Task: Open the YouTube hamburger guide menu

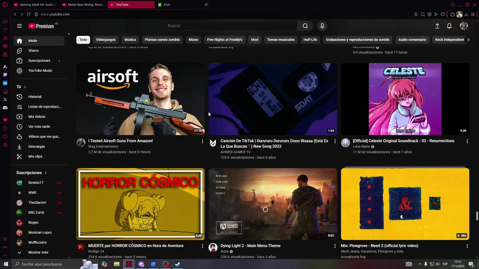Action: 19,26
